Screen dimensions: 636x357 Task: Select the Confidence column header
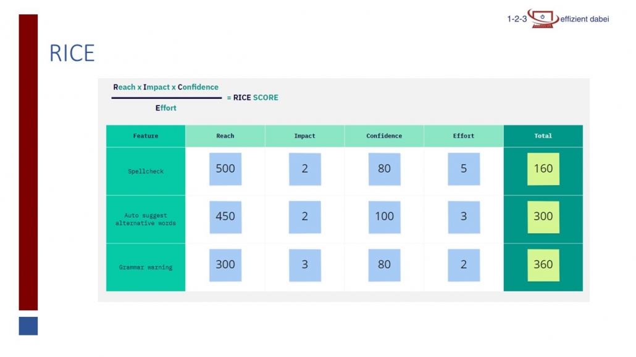[384, 136]
